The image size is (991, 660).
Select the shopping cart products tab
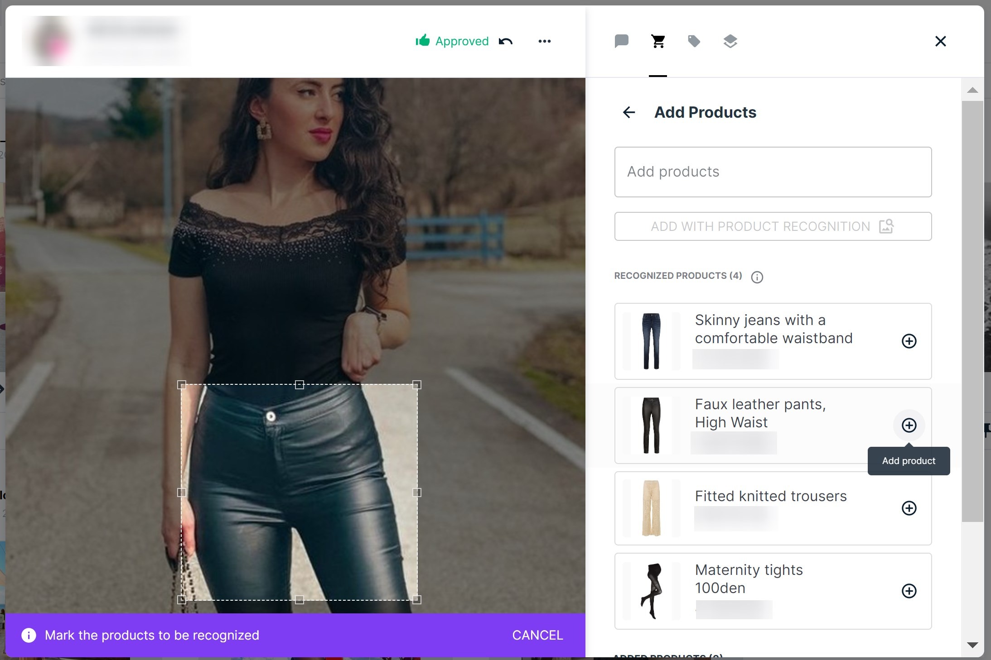click(658, 41)
